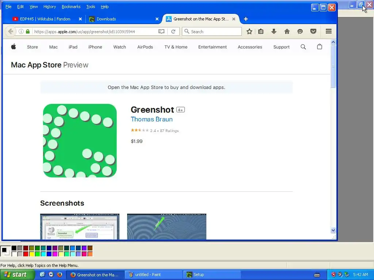Click the tray keyboard icon
The height and width of the screenshot is (280, 374).
[x=317, y=275]
